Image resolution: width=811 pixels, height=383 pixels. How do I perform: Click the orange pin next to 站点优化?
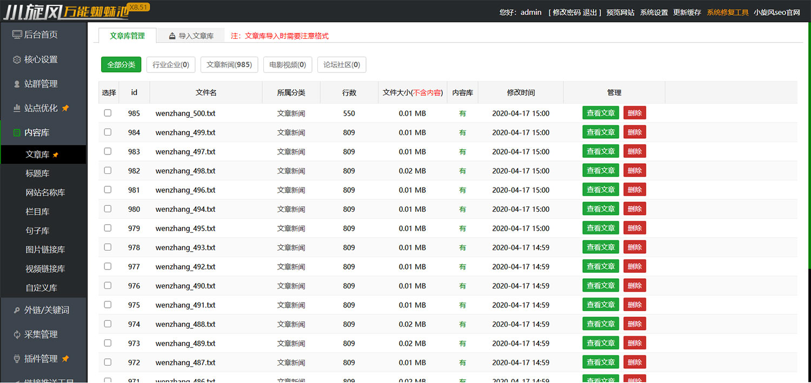point(65,108)
